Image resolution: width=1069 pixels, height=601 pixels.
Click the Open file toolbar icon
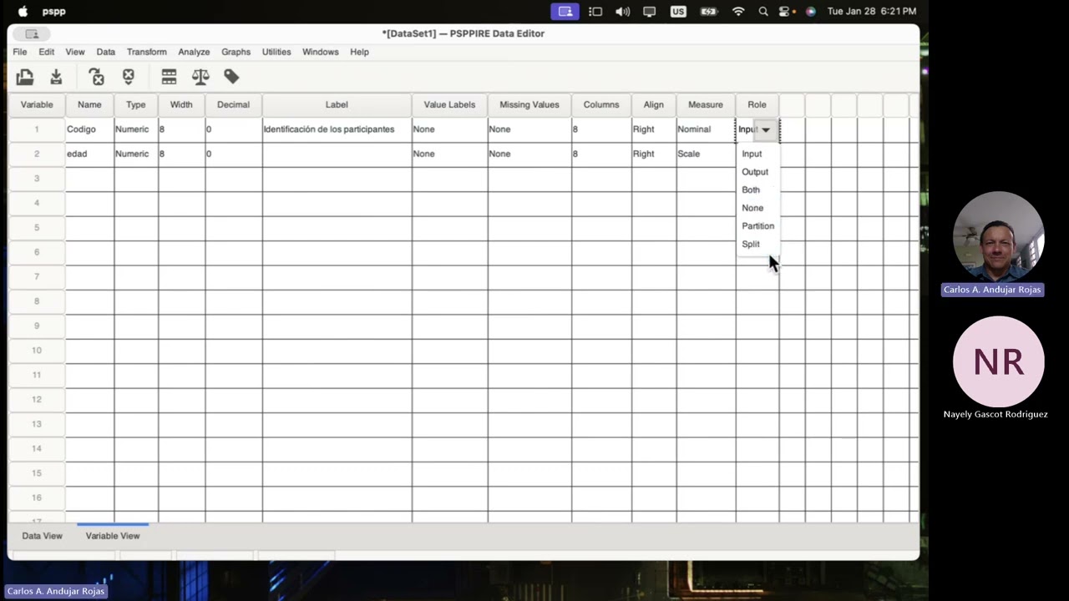[24, 77]
